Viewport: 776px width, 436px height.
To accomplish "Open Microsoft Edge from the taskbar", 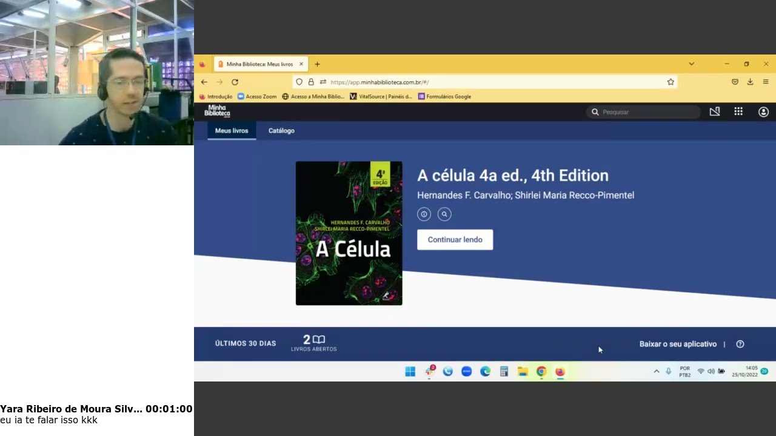I will click(x=485, y=371).
